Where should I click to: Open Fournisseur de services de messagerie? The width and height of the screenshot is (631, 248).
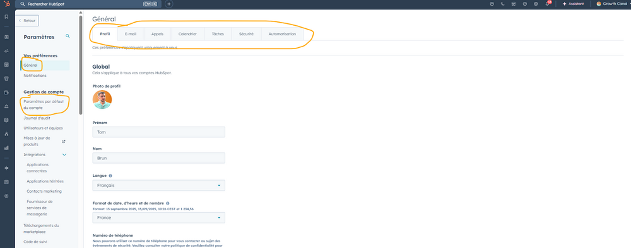(39, 208)
